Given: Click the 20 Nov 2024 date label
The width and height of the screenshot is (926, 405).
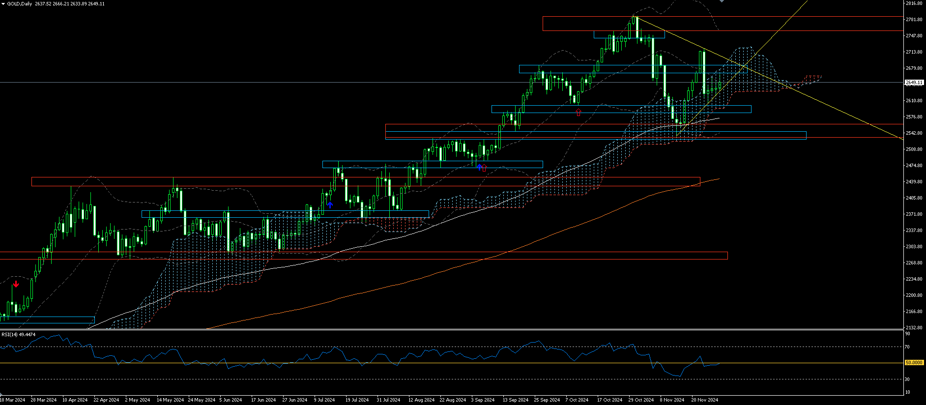Looking at the screenshot, I should click(x=704, y=400).
